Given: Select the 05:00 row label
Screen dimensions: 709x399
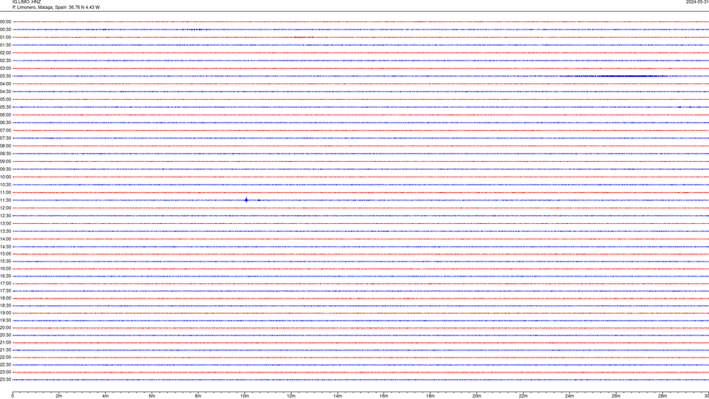Looking at the screenshot, I should click(5, 100).
